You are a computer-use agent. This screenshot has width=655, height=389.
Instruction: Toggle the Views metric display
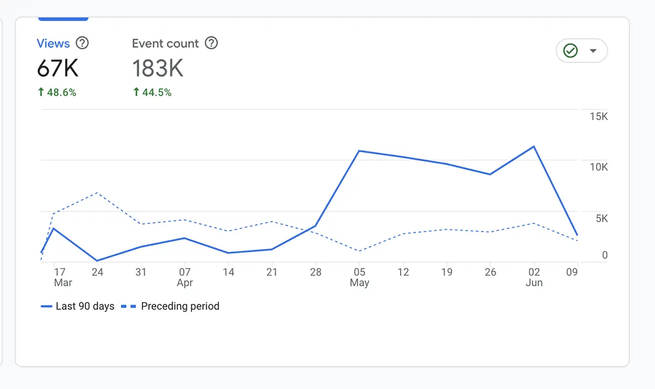pos(53,43)
